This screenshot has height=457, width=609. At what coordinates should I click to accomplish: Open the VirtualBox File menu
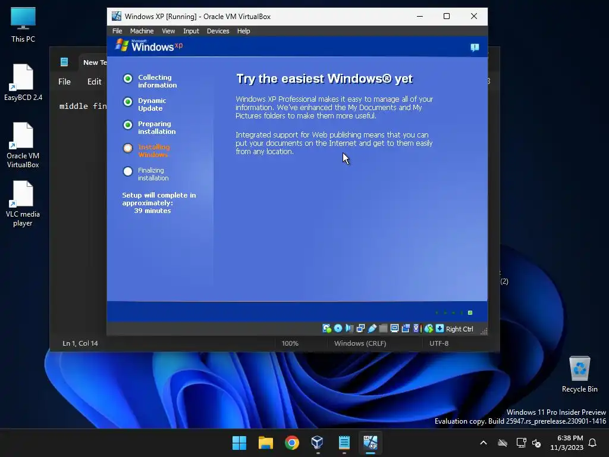pyautogui.click(x=117, y=31)
